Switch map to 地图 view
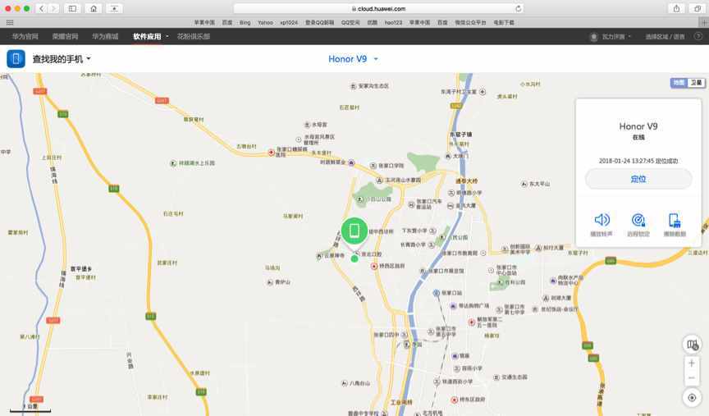Viewport: 709px width, 416px height. (679, 82)
